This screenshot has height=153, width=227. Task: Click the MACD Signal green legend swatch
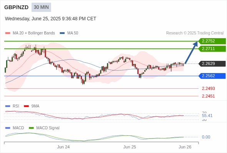(32, 128)
